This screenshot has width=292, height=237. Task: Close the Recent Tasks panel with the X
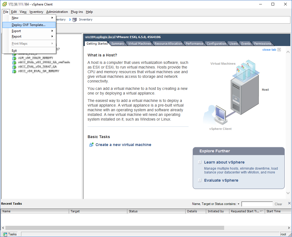pyautogui.click(x=289, y=203)
